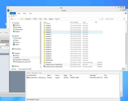
Task: Select Network in navigation pane
Action: [x=16, y=66]
